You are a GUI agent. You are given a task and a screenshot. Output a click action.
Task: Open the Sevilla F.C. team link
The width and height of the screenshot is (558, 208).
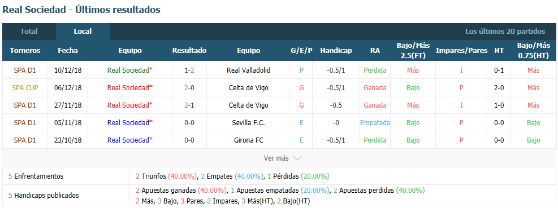click(x=248, y=122)
